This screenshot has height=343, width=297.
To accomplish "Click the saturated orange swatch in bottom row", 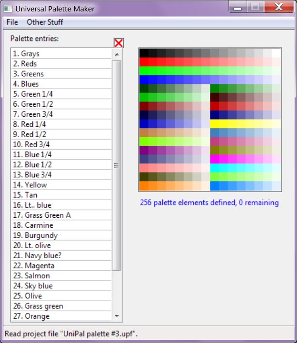I will point(144,186).
